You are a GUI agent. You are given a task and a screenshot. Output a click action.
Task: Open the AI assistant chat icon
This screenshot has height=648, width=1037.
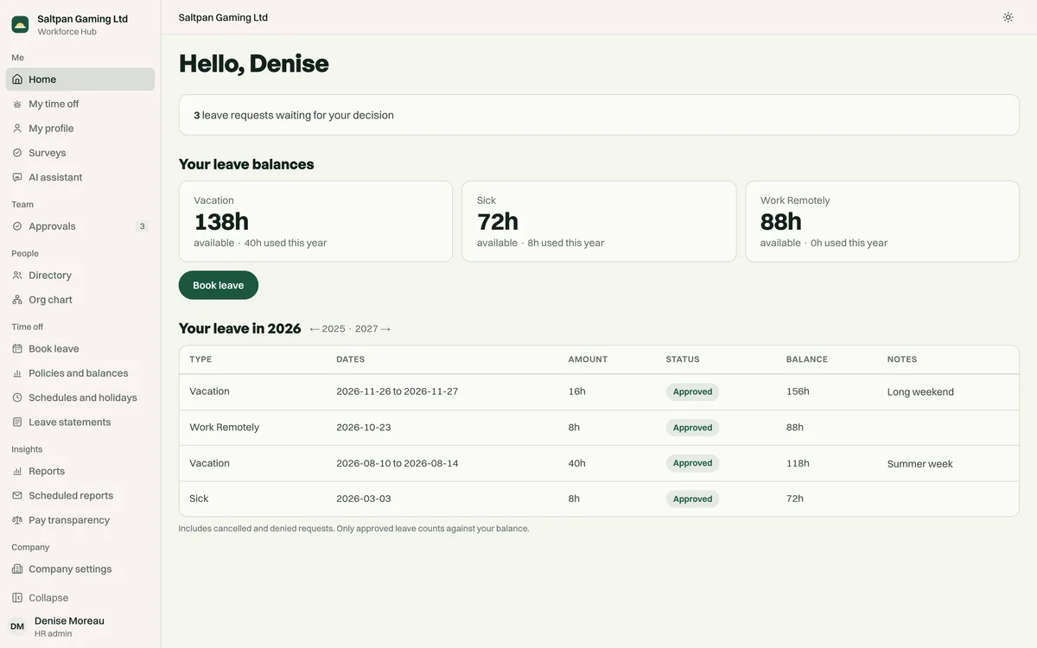[17, 177]
